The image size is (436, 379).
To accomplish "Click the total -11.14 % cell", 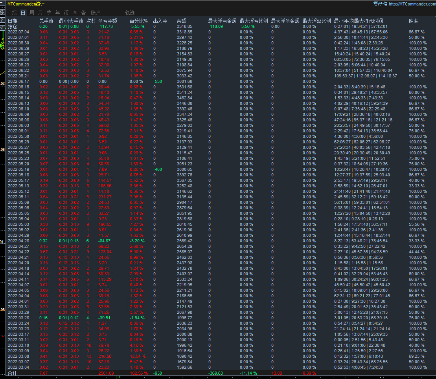I will tap(248, 373).
